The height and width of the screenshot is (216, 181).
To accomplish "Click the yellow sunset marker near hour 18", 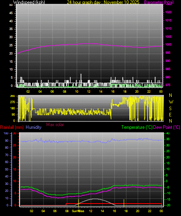I will point(124,203).
